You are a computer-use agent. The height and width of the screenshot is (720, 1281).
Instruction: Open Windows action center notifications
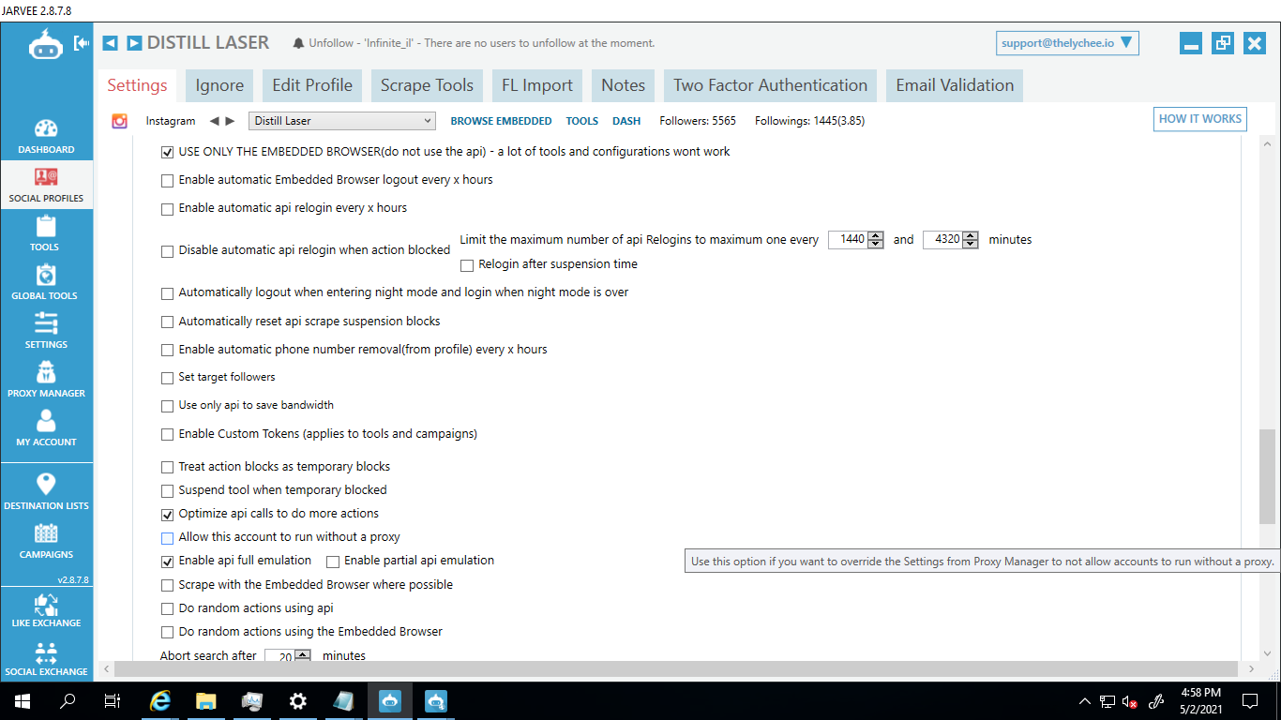(1250, 700)
